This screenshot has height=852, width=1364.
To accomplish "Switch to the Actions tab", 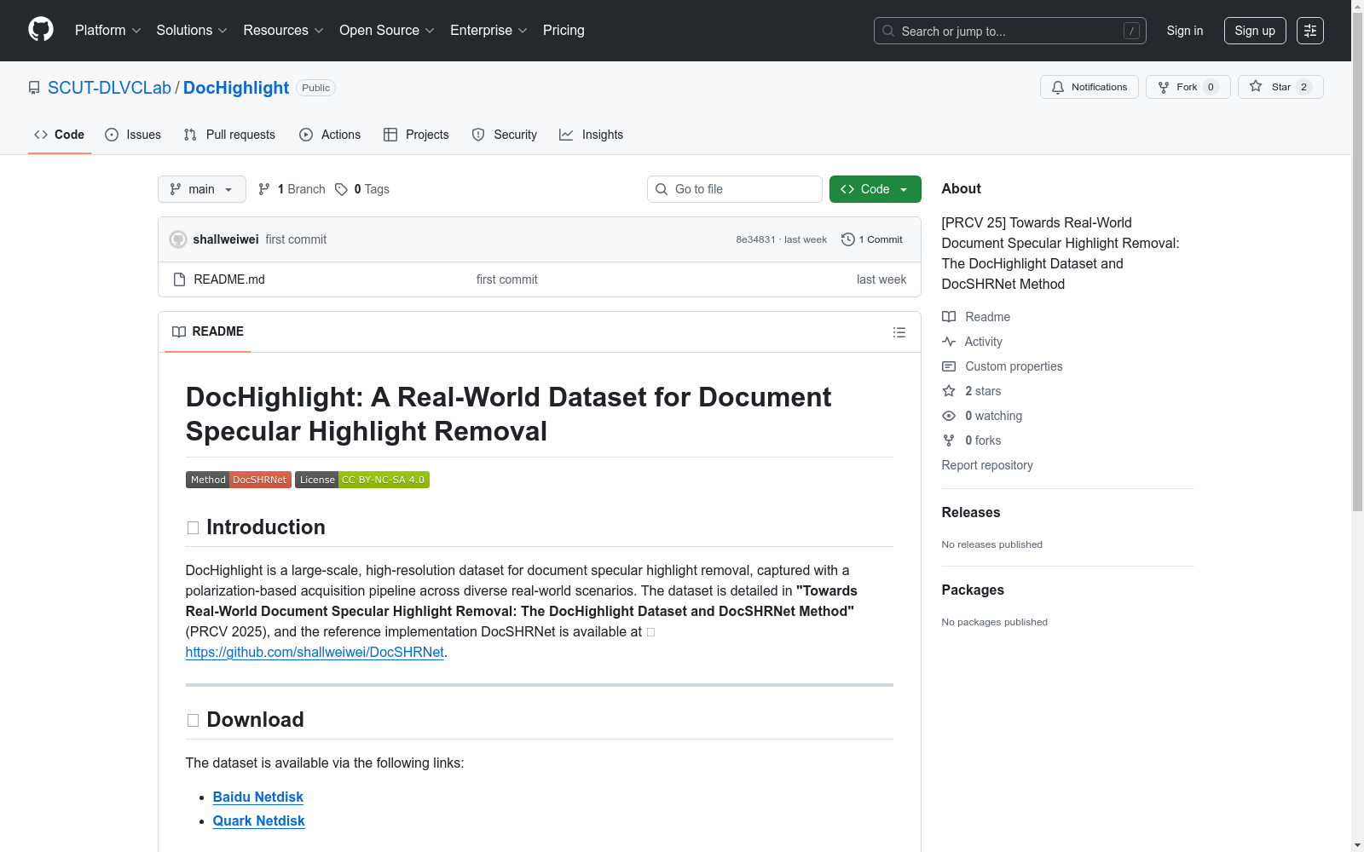I will pos(330,135).
